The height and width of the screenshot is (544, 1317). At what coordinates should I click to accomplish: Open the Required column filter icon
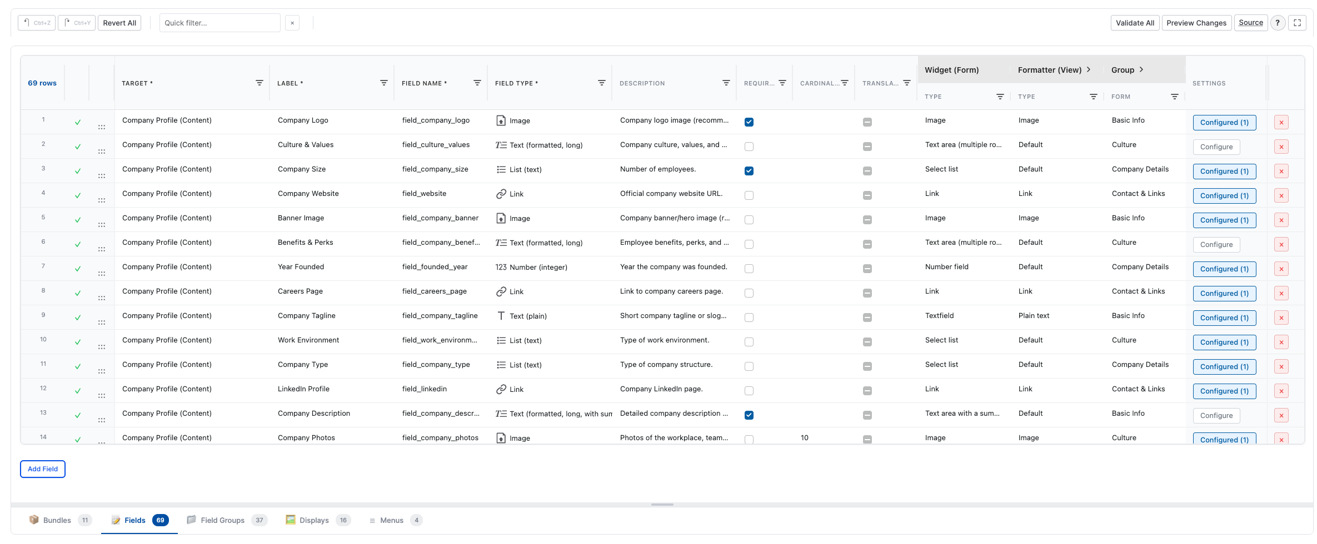tap(782, 83)
